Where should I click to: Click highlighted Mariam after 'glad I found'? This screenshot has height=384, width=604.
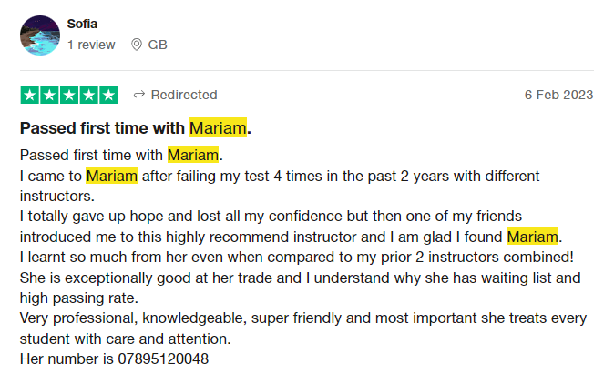pyautogui.click(x=532, y=237)
